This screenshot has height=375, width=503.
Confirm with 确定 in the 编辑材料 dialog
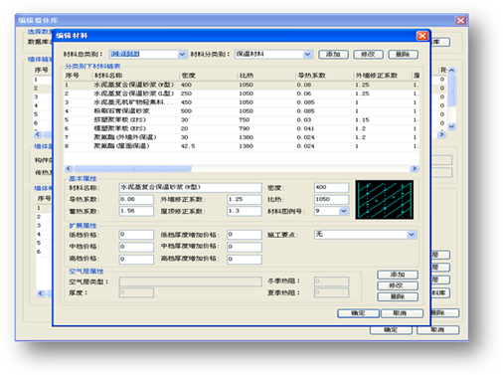click(358, 313)
